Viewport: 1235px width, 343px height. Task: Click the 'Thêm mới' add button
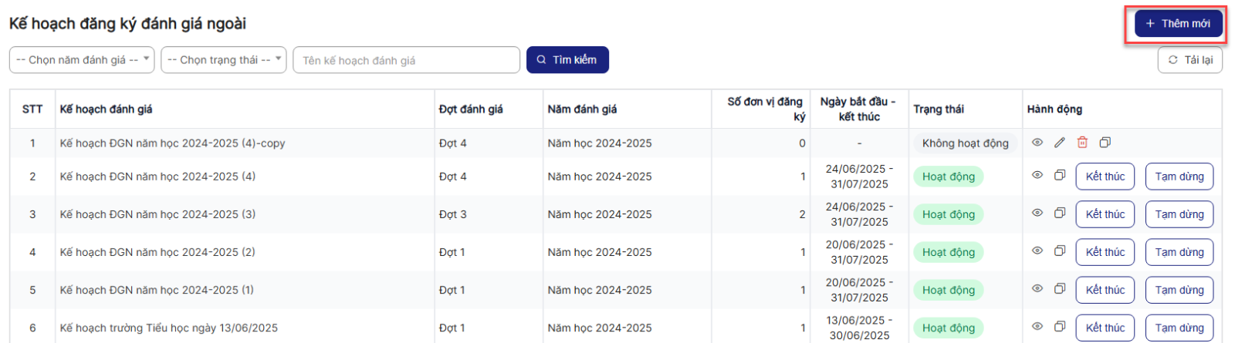coord(1178,24)
